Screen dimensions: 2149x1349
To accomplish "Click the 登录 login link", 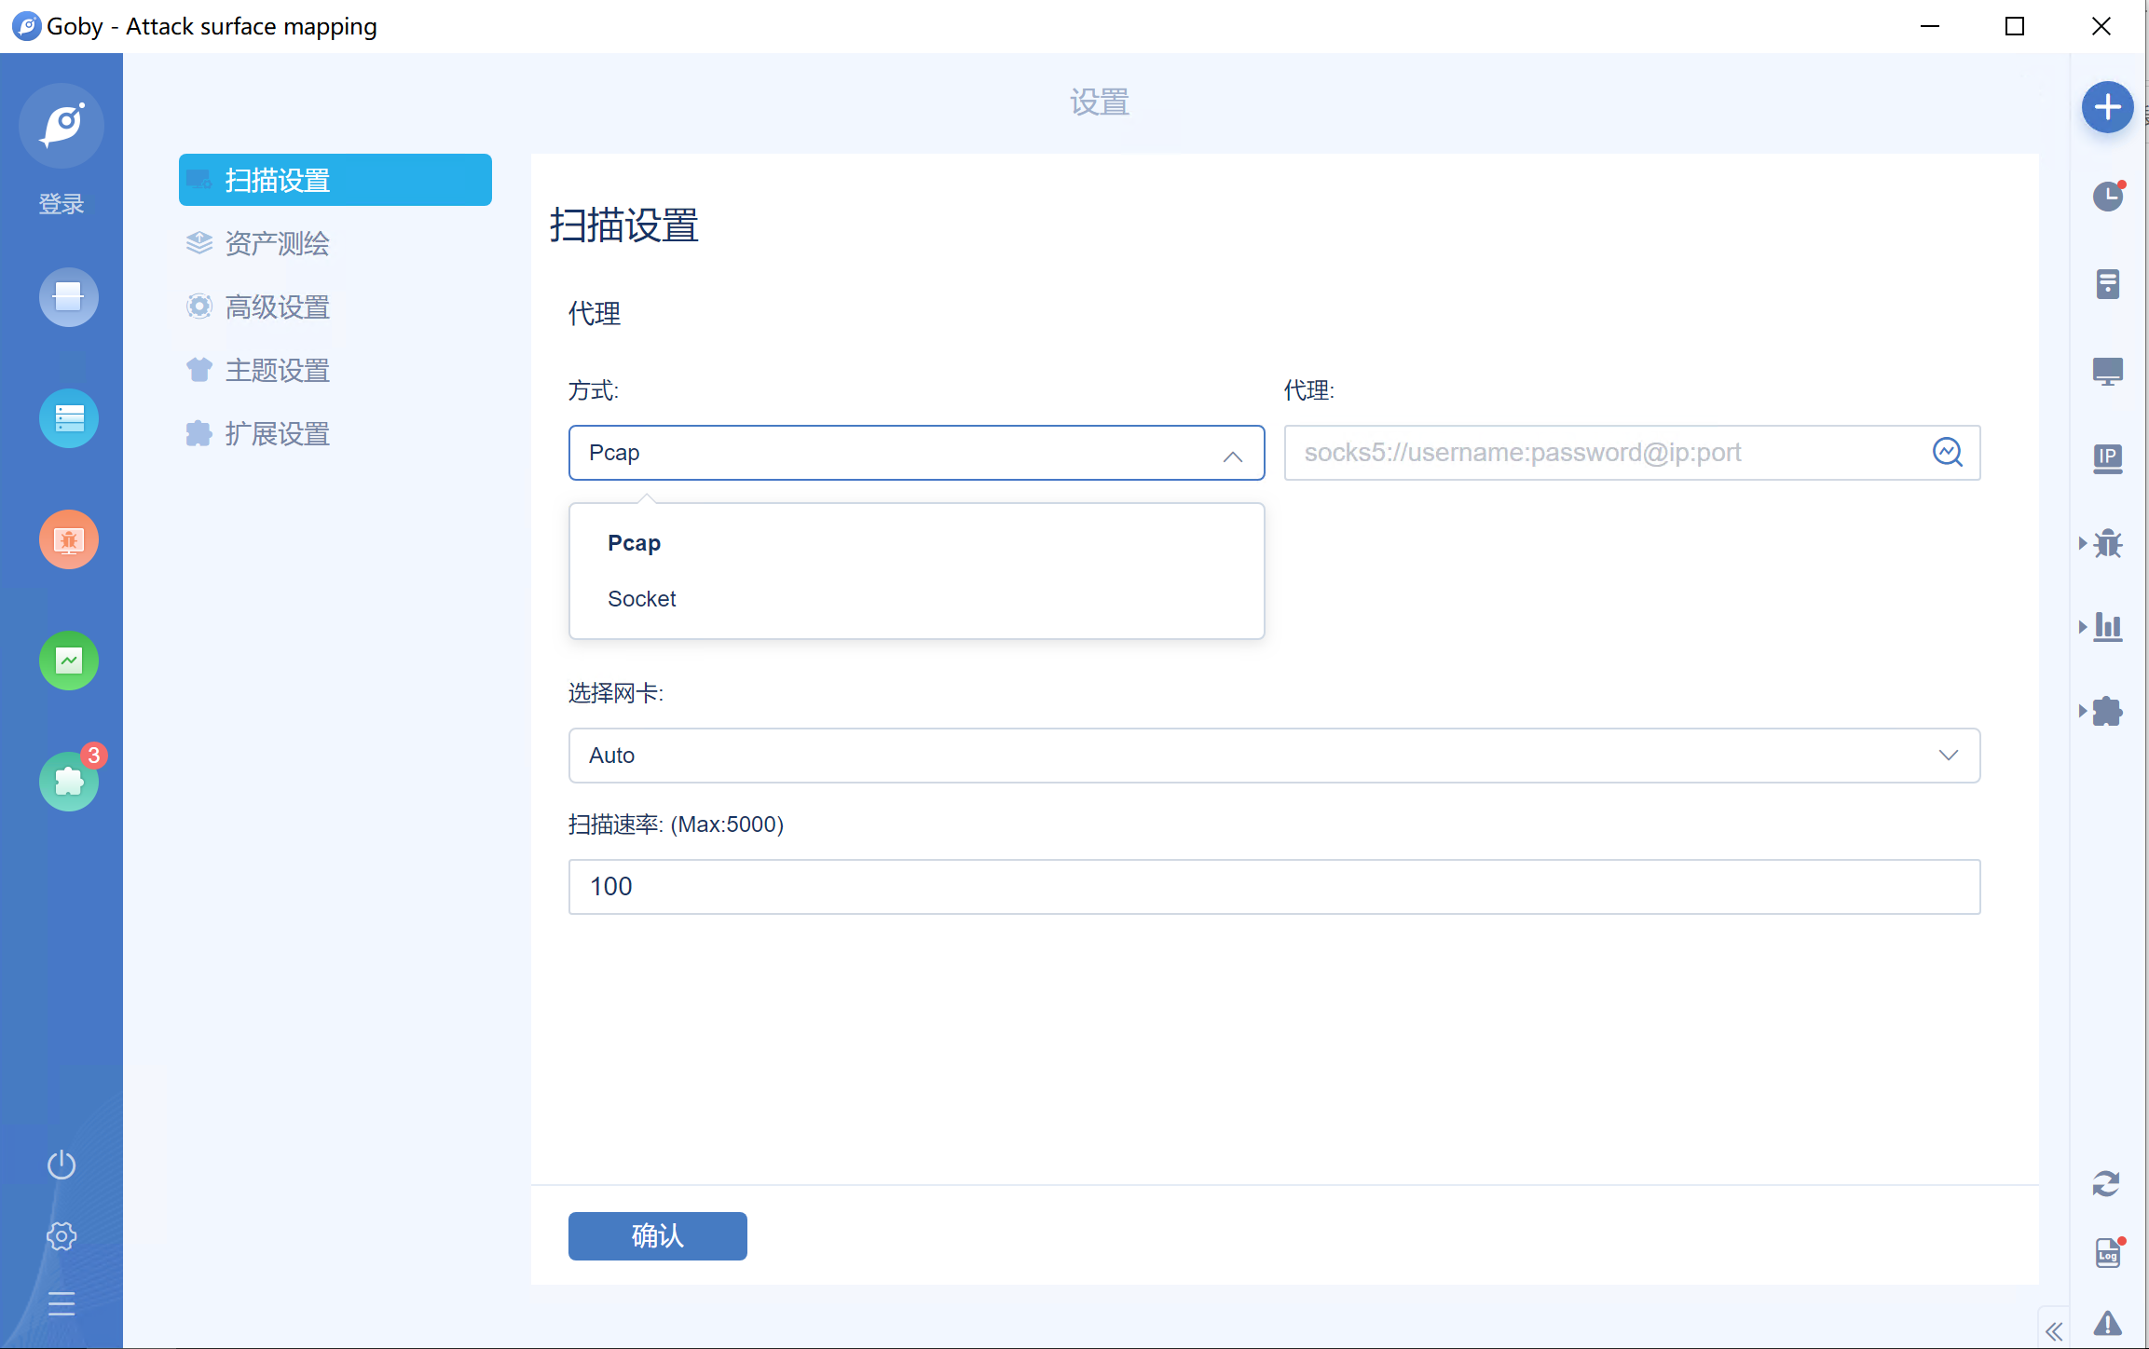I will point(62,203).
